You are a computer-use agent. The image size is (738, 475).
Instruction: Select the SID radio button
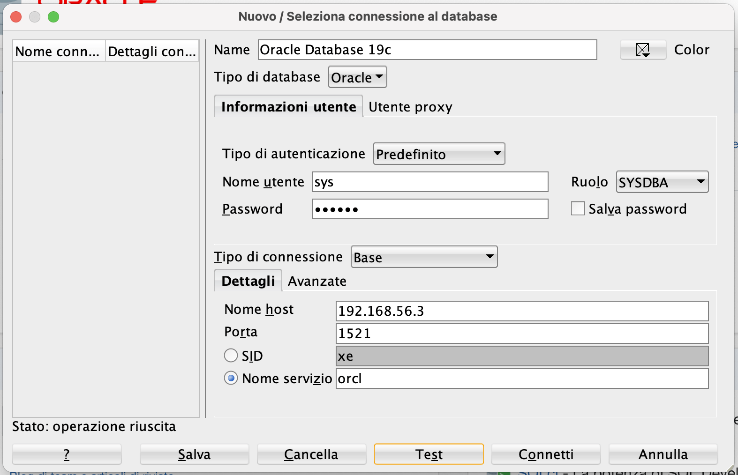(231, 356)
